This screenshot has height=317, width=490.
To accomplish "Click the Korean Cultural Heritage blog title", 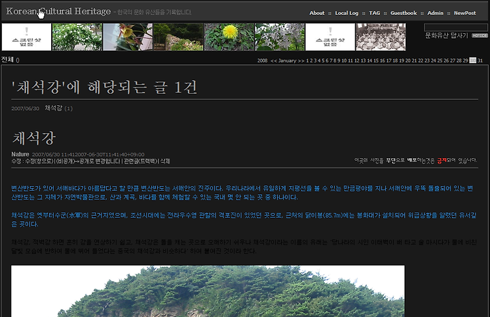I will pyautogui.click(x=58, y=12).
